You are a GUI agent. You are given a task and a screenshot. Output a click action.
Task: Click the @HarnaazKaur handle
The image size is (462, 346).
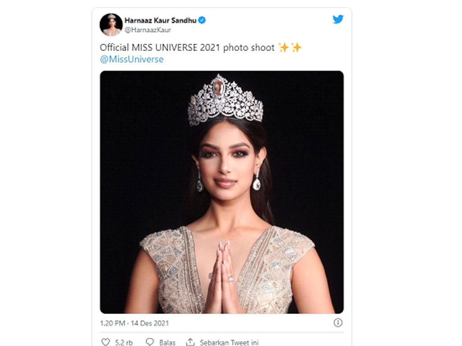[148, 30]
